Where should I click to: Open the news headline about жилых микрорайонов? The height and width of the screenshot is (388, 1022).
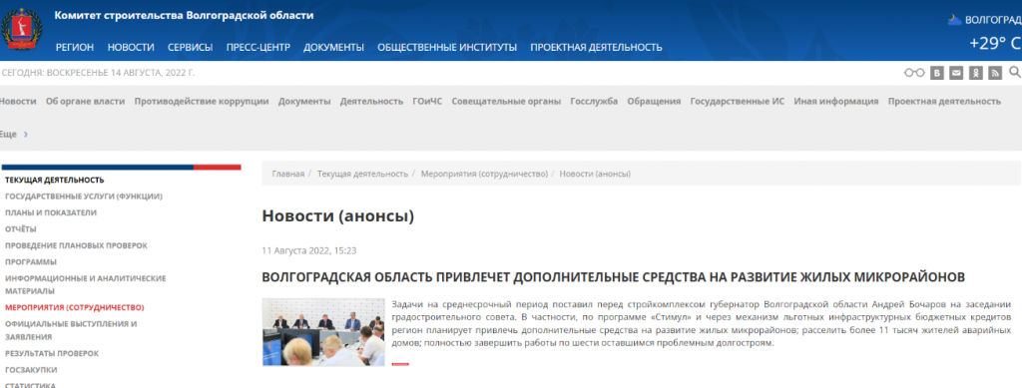click(x=614, y=277)
